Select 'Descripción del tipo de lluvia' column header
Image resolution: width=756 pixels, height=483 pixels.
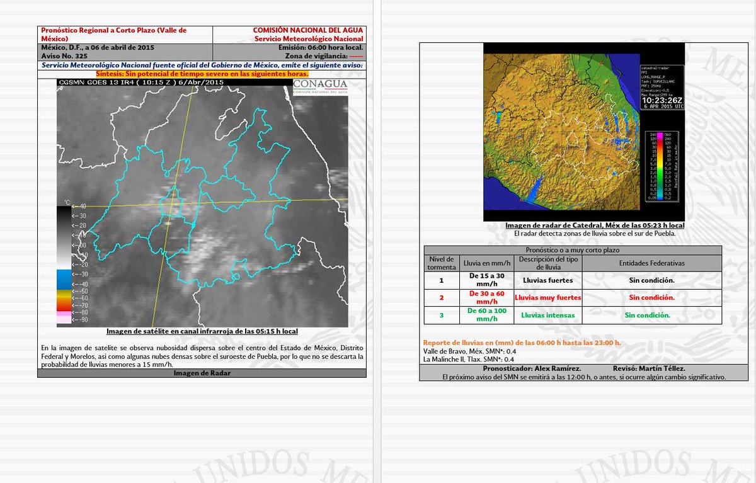(x=547, y=263)
